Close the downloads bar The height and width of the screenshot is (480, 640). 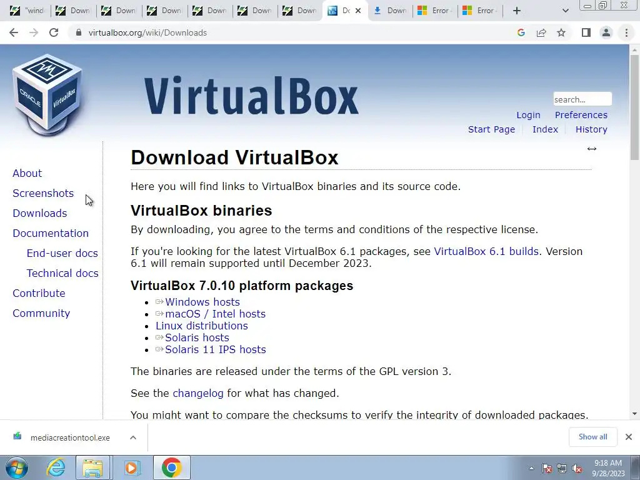click(629, 437)
